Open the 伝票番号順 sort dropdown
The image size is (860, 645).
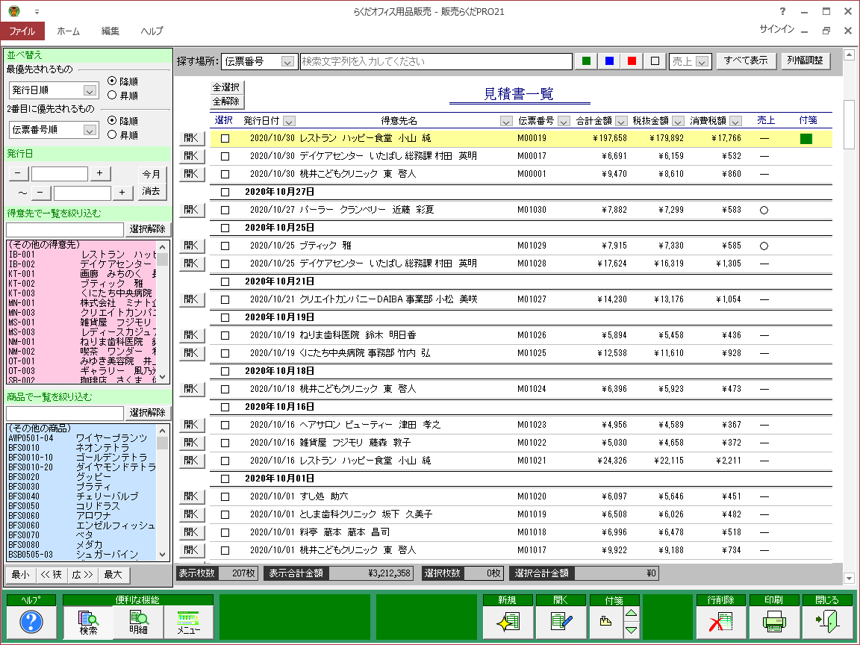click(x=90, y=130)
